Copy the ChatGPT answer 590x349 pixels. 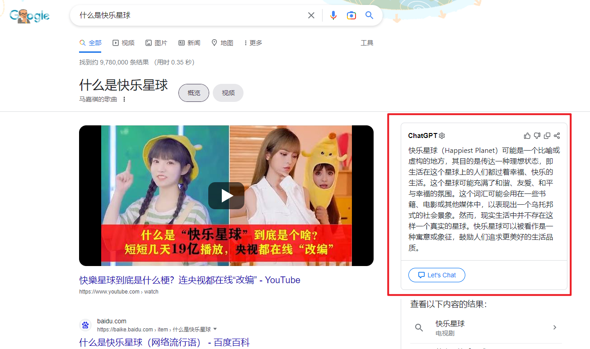[x=547, y=136]
